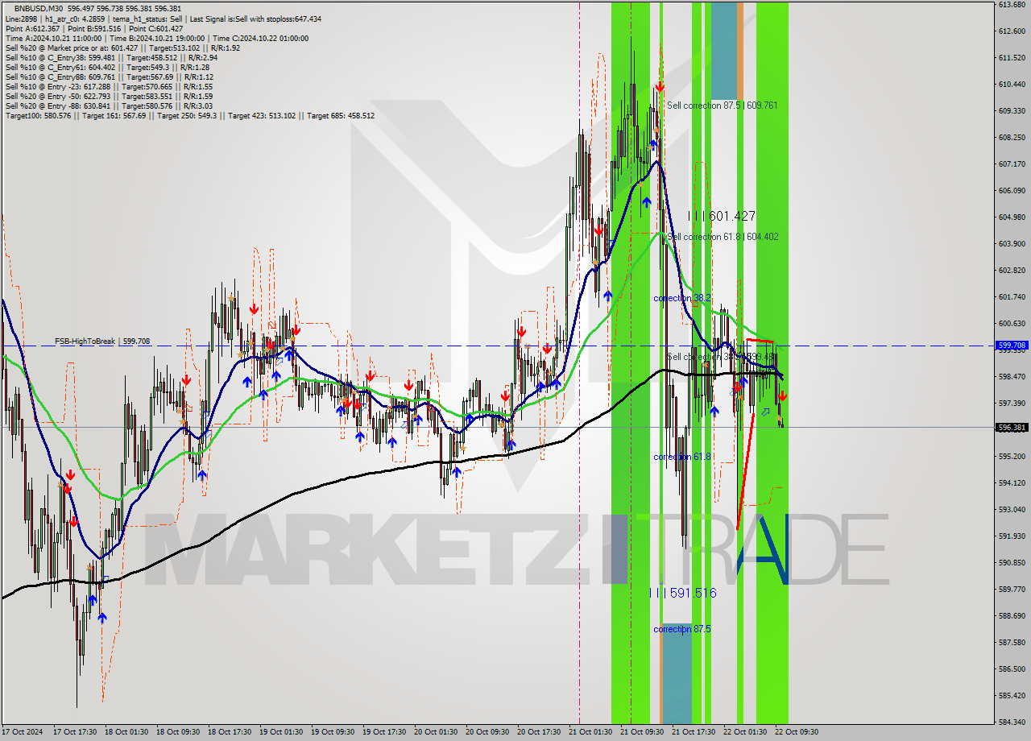The width and height of the screenshot is (1031, 741).
Task: Click the blue 599.708 price tag on the axis
Action: pos(1012,345)
